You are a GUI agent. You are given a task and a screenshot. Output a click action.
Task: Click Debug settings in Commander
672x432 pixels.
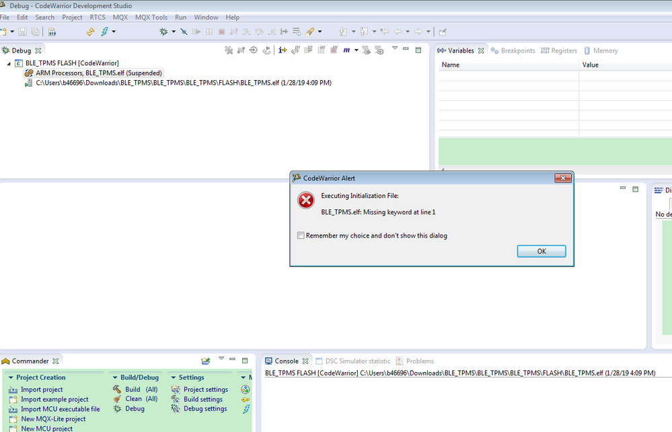click(205, 408)
